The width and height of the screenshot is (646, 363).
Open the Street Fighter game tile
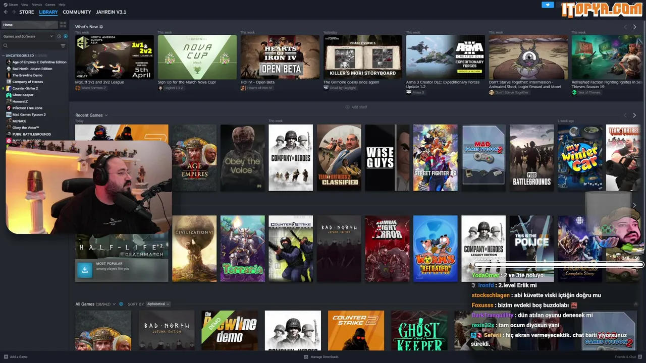436,158
